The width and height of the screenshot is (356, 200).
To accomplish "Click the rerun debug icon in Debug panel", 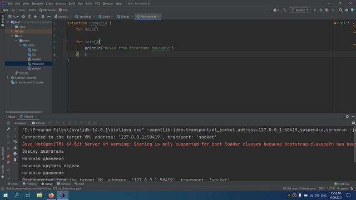I will pos(8,123).
